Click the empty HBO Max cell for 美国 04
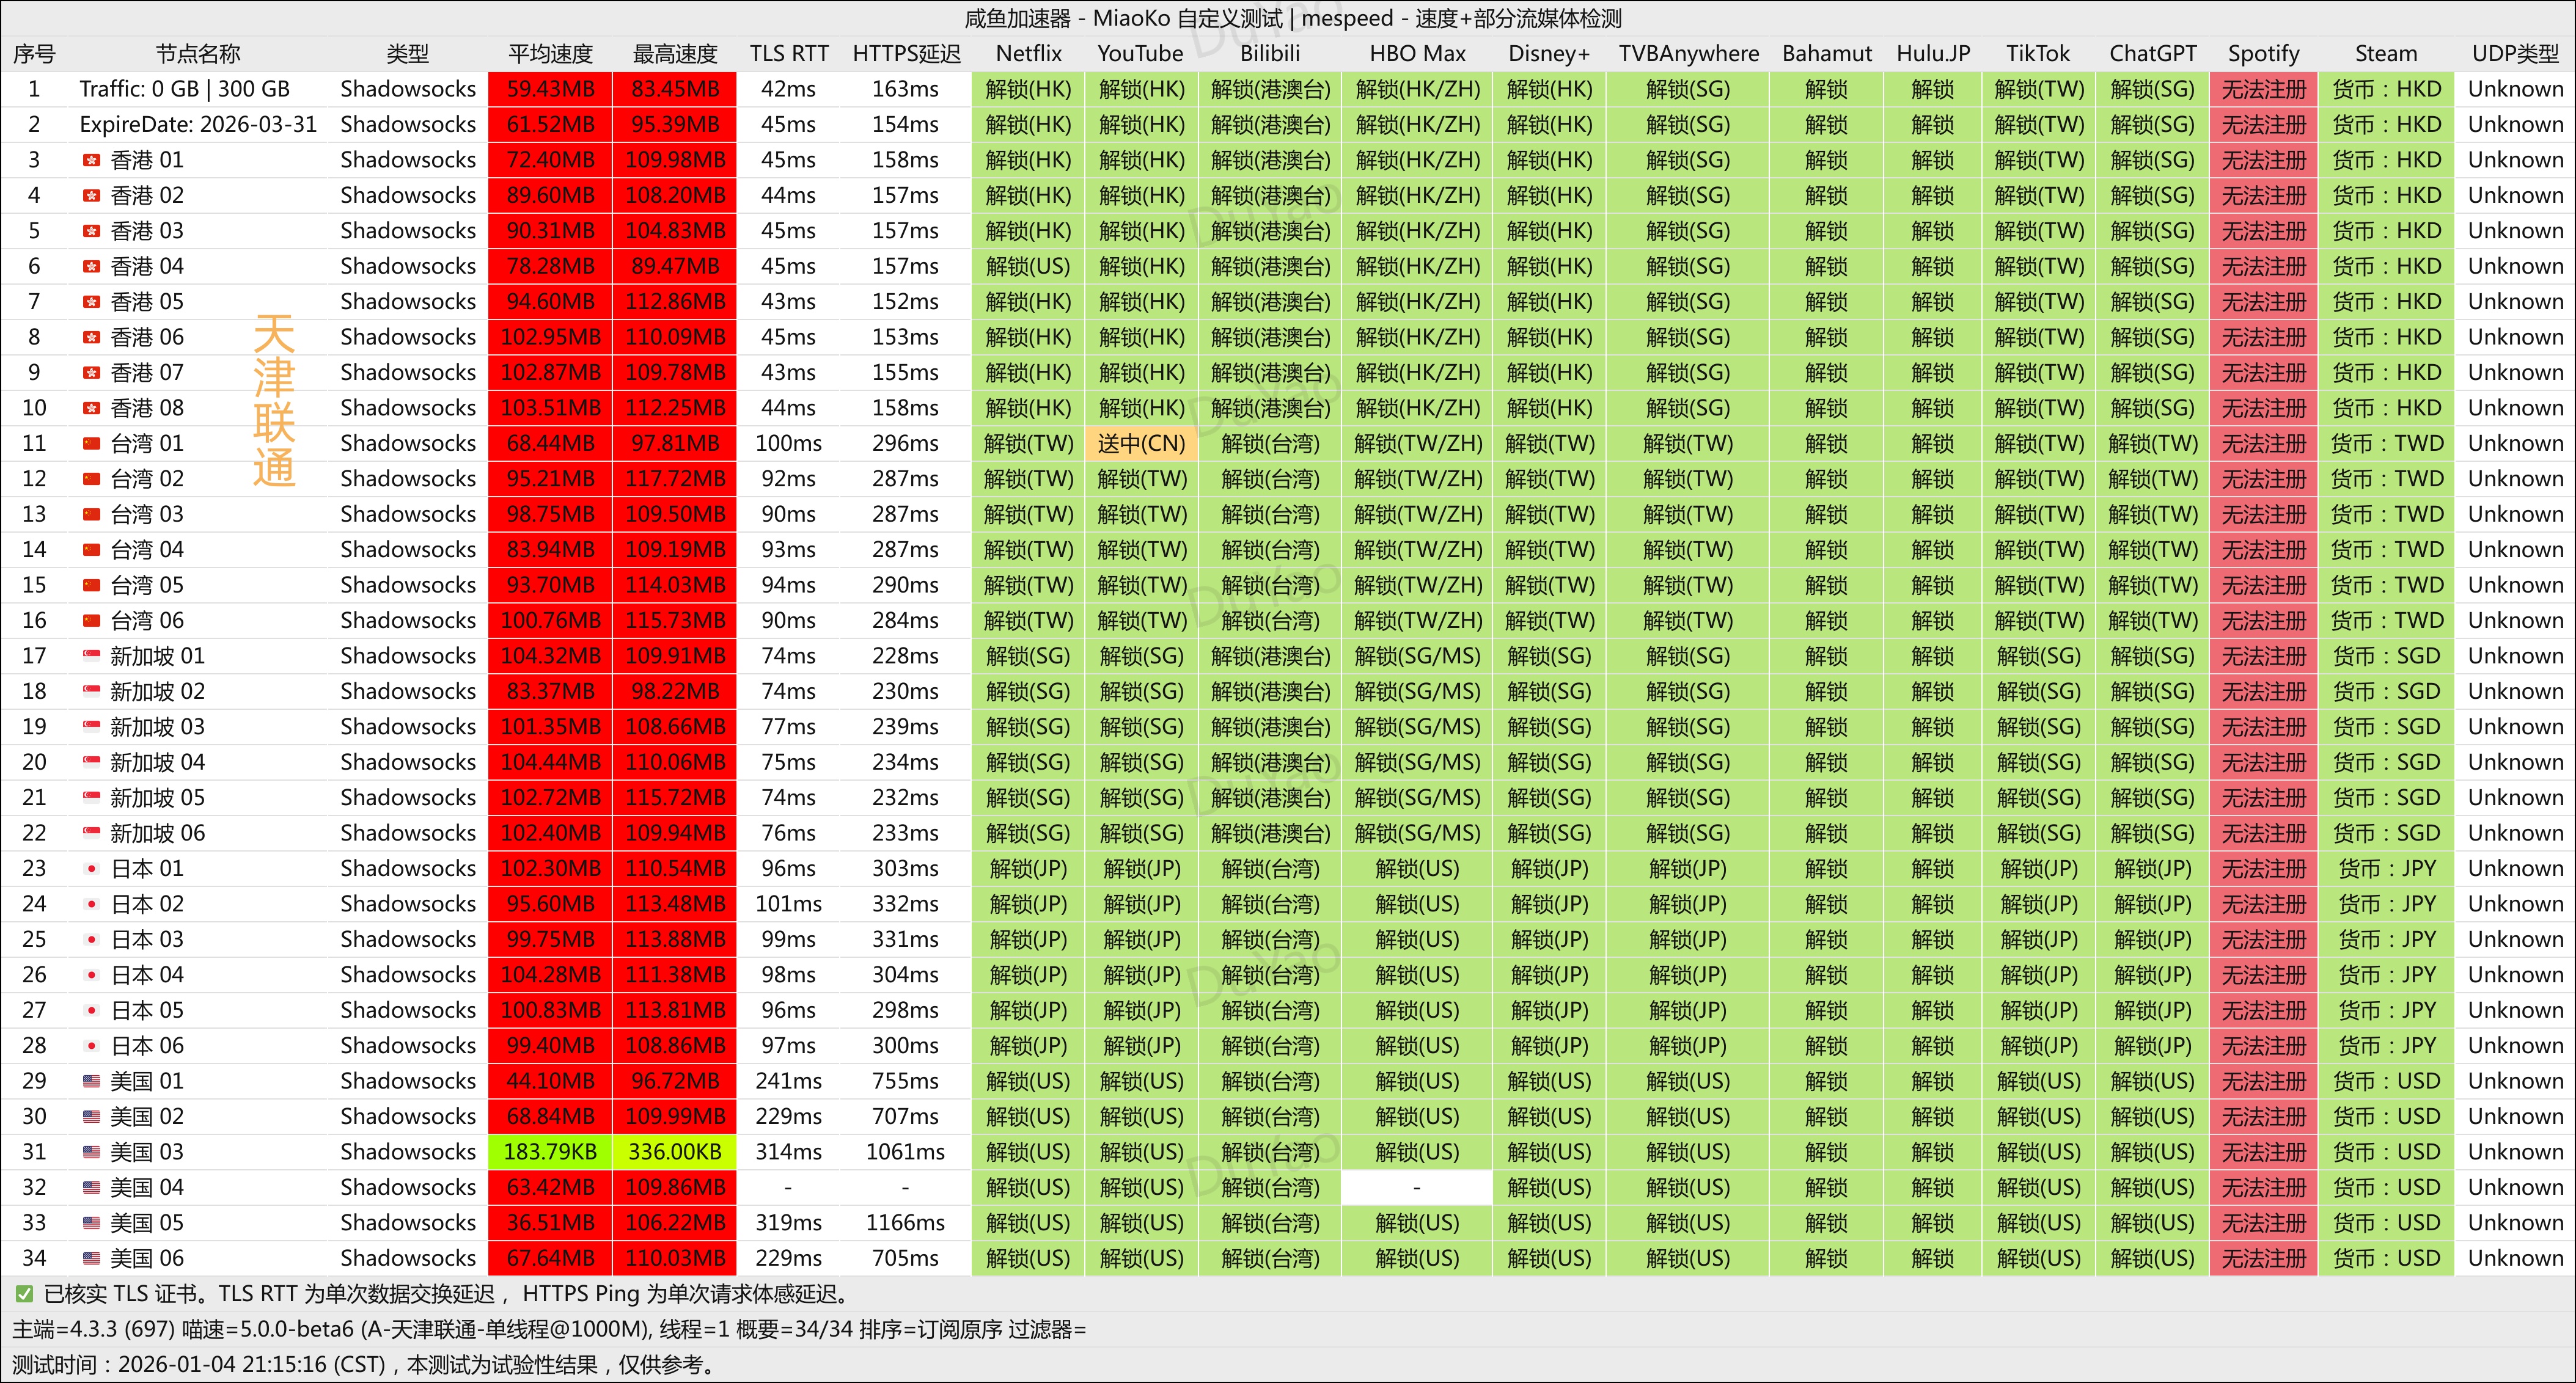This screenshot has height=1383, width=2576. 1416,1187
